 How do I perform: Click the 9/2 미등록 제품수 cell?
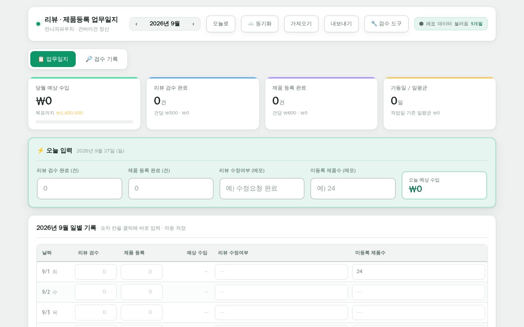pyautogui.click(x=418, y=292)
